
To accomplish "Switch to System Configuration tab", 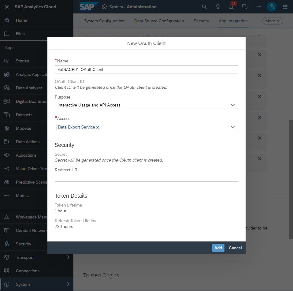I will coord(104,21).
